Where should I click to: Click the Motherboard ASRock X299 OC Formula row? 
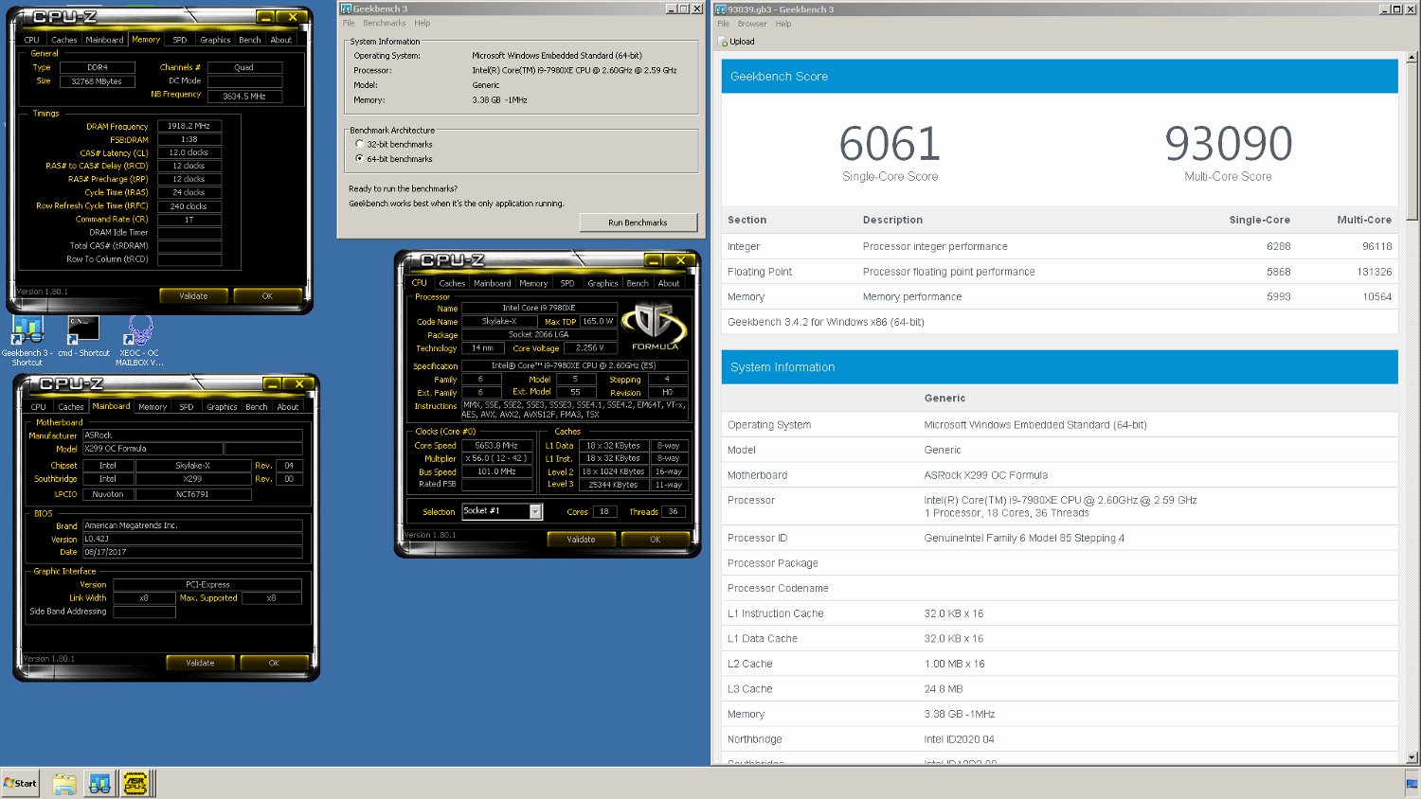(1059, 475)
